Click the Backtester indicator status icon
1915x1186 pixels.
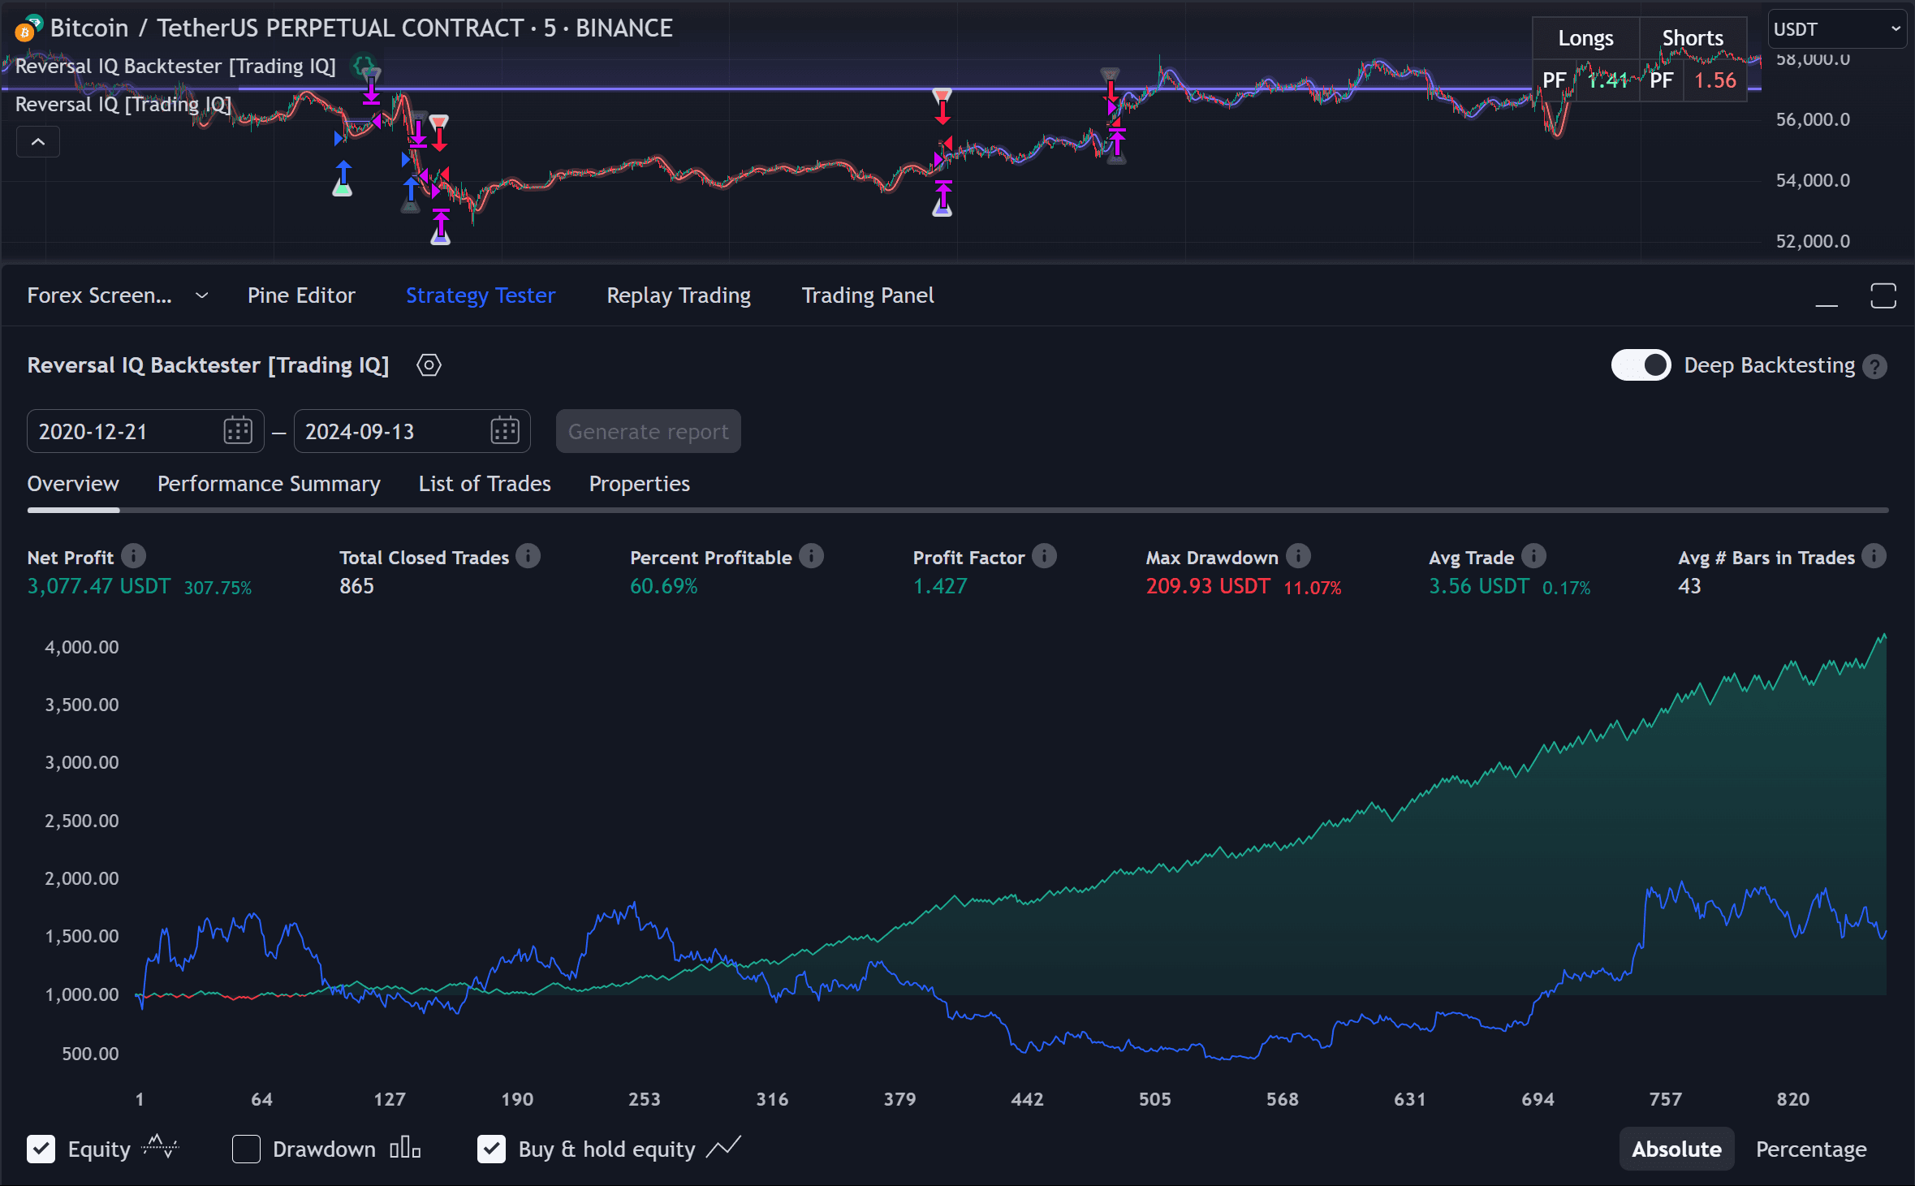point(364,65)
